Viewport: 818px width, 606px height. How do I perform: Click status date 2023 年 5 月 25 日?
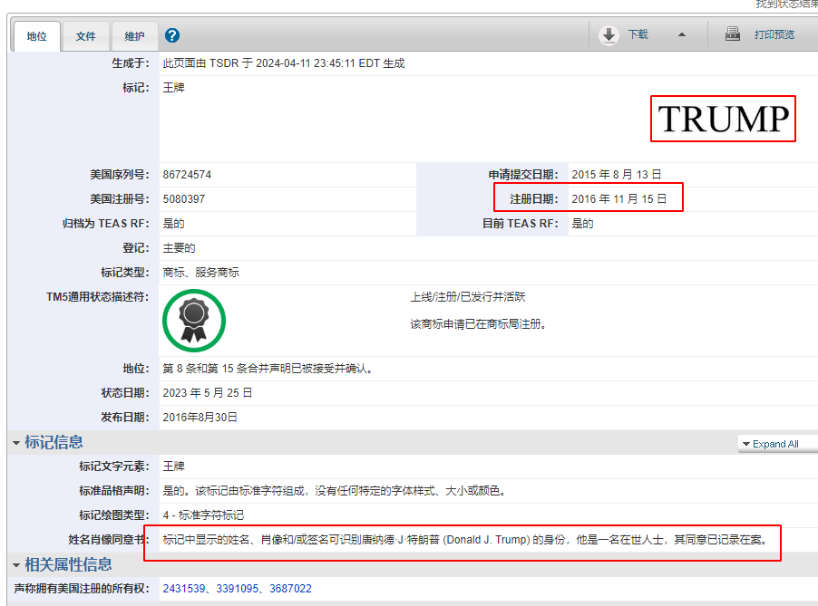pos(207,393)
